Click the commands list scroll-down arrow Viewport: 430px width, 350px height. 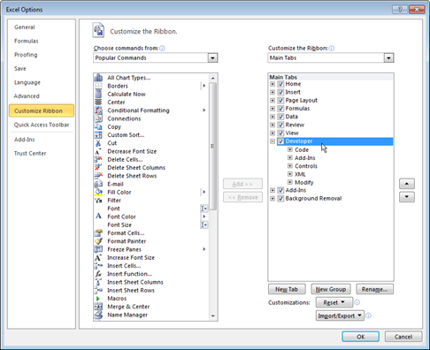(212, 316)
